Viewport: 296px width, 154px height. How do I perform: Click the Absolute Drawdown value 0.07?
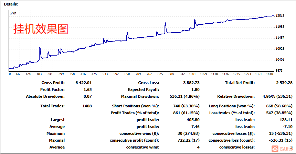click(87, 96)
